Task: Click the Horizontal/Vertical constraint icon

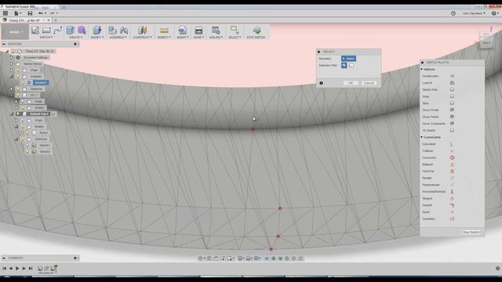Action: point(452,191)
